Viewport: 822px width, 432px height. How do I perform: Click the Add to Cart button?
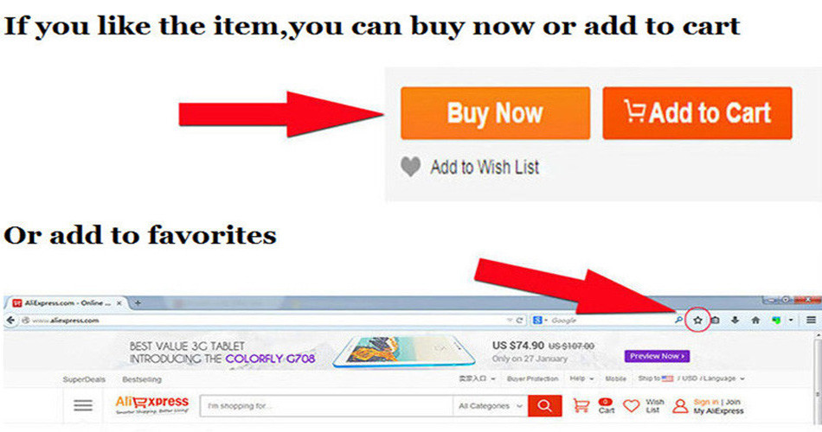pos(697,113)
